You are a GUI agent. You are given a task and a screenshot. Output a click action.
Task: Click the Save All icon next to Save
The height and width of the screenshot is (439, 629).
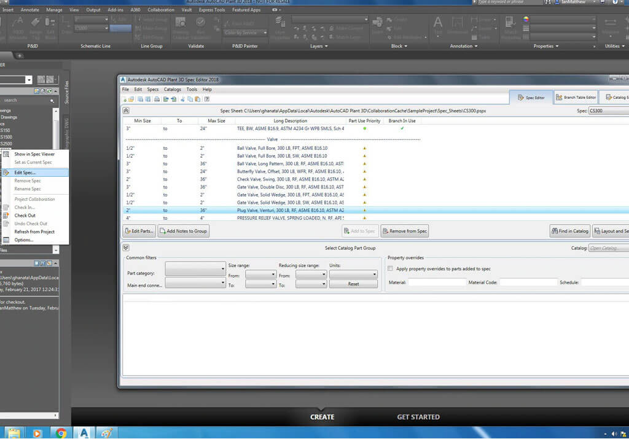pos(148,99)
